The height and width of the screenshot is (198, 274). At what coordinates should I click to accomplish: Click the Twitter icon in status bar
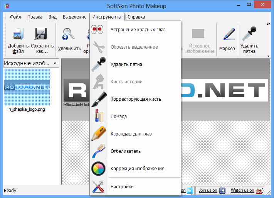point(190,190)
